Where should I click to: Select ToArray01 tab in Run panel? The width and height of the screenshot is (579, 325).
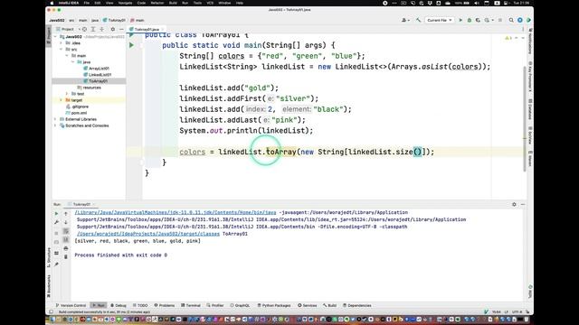[x=81, y=204]
